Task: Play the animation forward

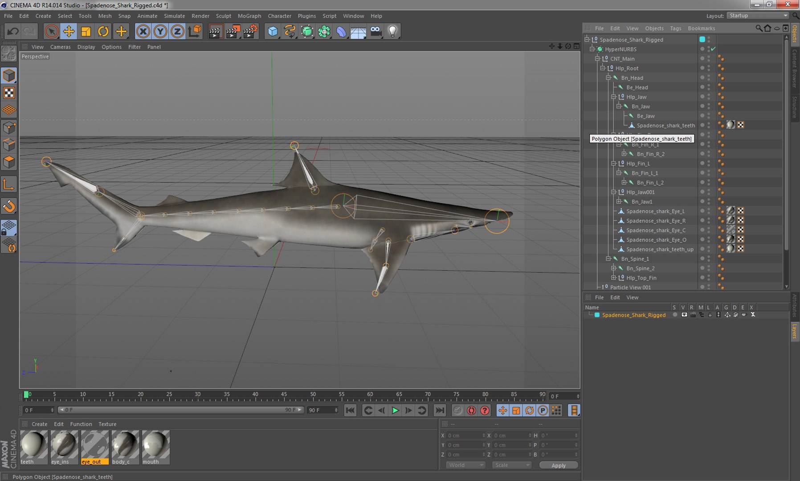Action: tap(395, 410)
